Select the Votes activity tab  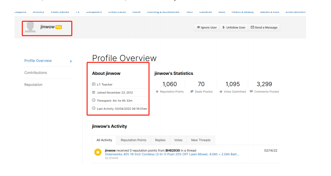178,140
